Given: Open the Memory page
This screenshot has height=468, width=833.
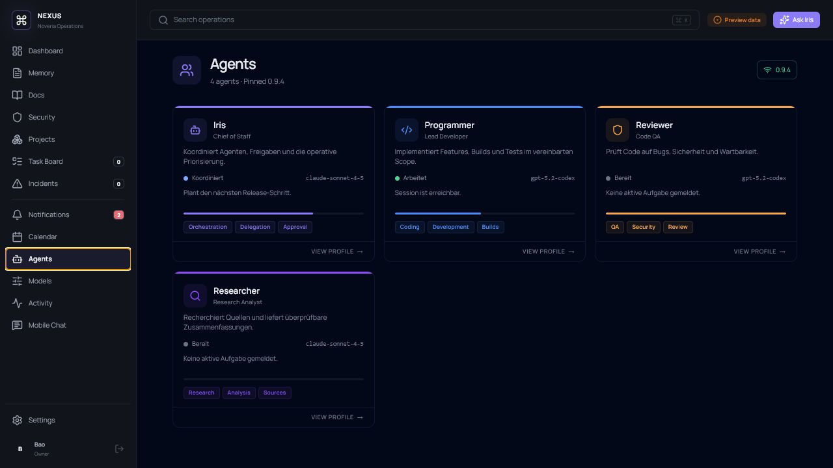Looking at the screenshot, I should [68, 73].
